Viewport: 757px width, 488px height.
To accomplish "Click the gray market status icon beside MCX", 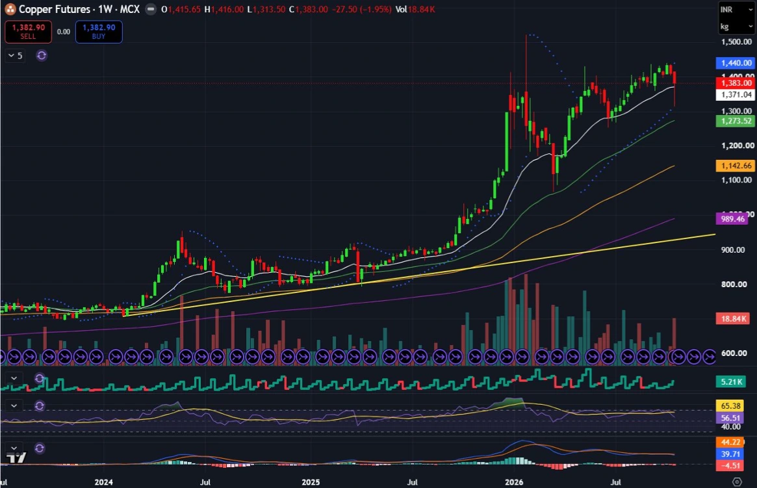I will tap(151, 9).
